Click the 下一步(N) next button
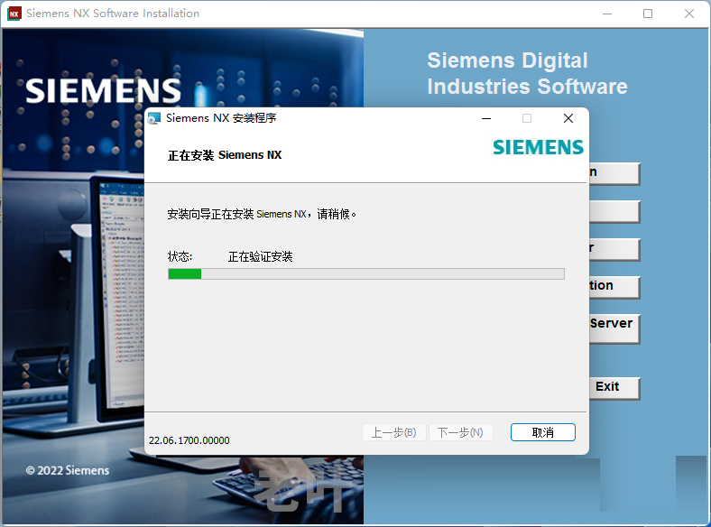Screen dimensions: 711x527 [x=460, y=432]
